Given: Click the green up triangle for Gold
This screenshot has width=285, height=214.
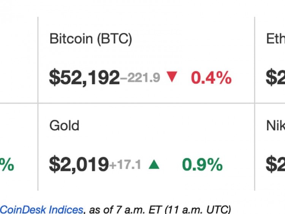Looking at the screenshot, I should (x=154, y=164).
